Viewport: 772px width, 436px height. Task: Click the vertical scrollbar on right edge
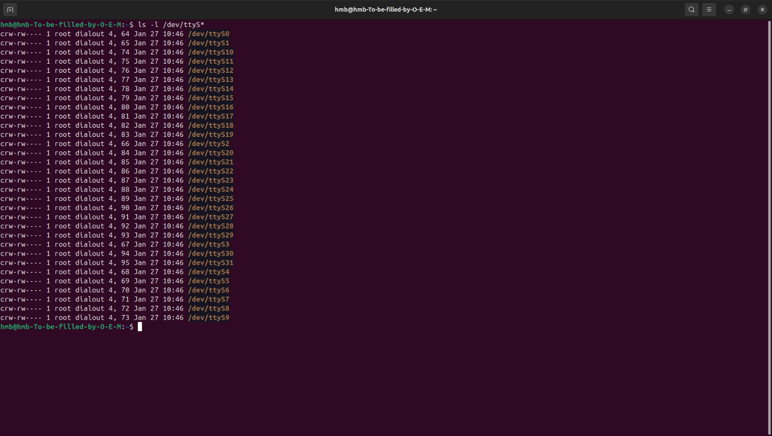pyautogui.click(x=769, y=227)
